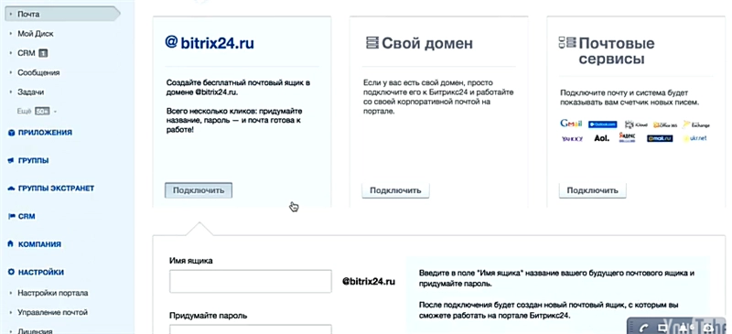
Task: Open Сообщения in the left menu
Action: (38, 73)
